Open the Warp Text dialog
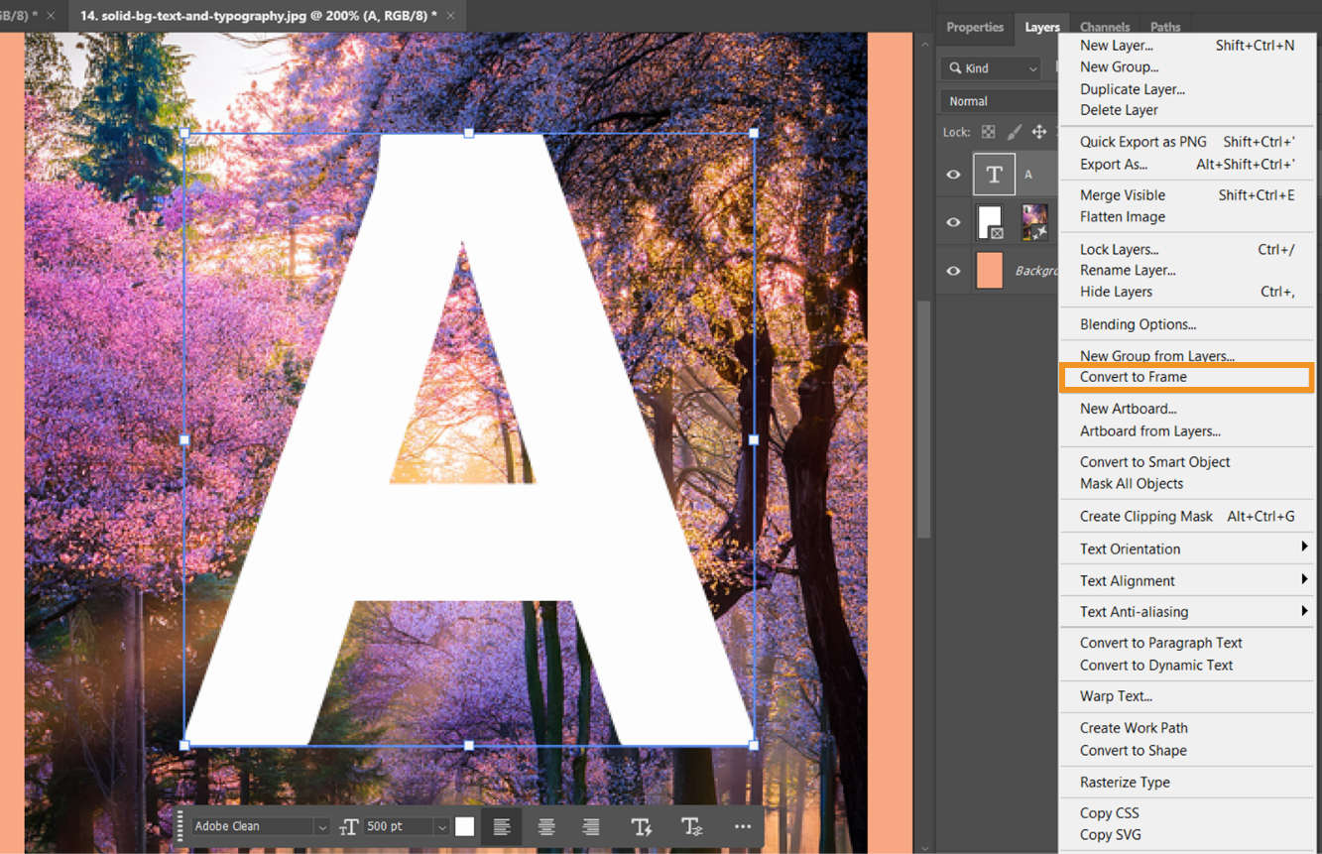 tap(1115, 695)
